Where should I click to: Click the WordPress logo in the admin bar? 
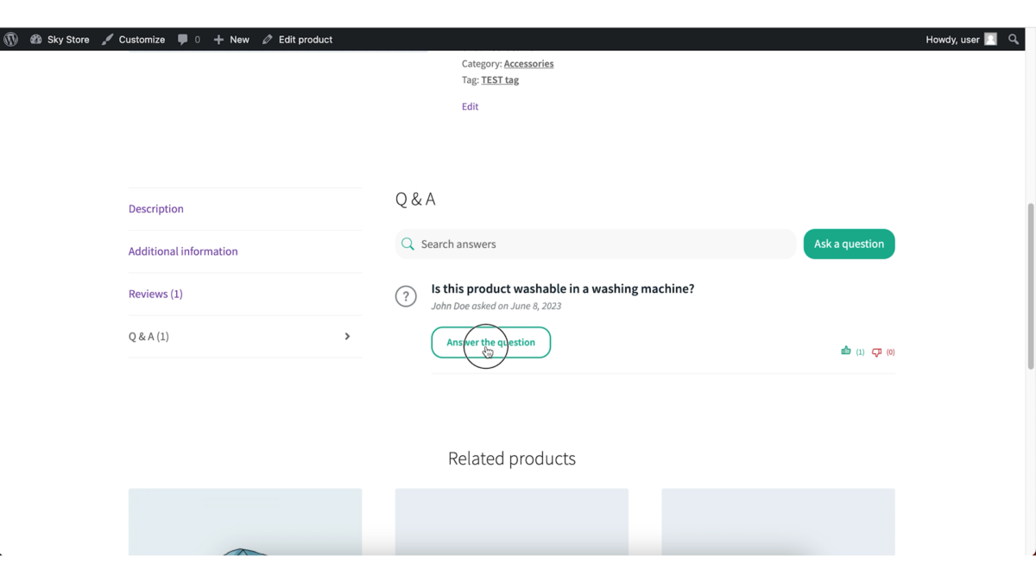(x=11, y=39)
